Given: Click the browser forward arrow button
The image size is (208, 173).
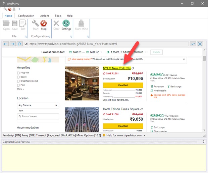Looking at the screenshot, I should 13,44.
